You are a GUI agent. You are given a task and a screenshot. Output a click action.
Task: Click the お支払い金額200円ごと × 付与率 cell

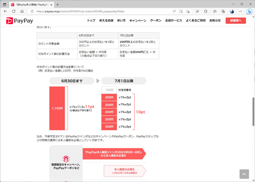[x=139, y=54]
